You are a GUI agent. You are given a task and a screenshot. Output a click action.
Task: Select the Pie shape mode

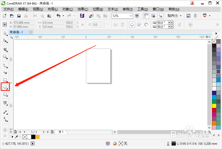click(139, 25)
